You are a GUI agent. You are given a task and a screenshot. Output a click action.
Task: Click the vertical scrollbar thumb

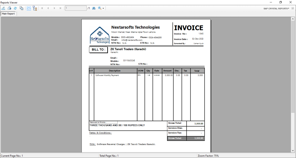click(x=293, y=67)
